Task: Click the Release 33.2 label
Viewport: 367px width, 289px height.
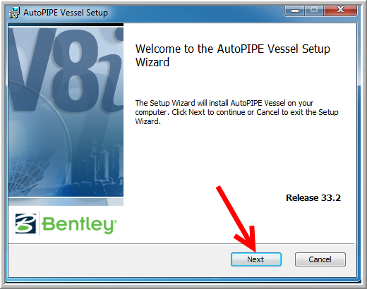Action: pyautogui.click(x=313, y=198)
